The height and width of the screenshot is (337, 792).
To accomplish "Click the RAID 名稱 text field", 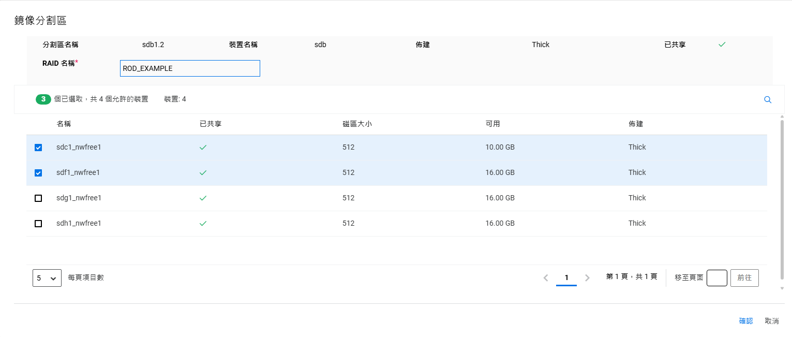I will click(x=190, y=68).
